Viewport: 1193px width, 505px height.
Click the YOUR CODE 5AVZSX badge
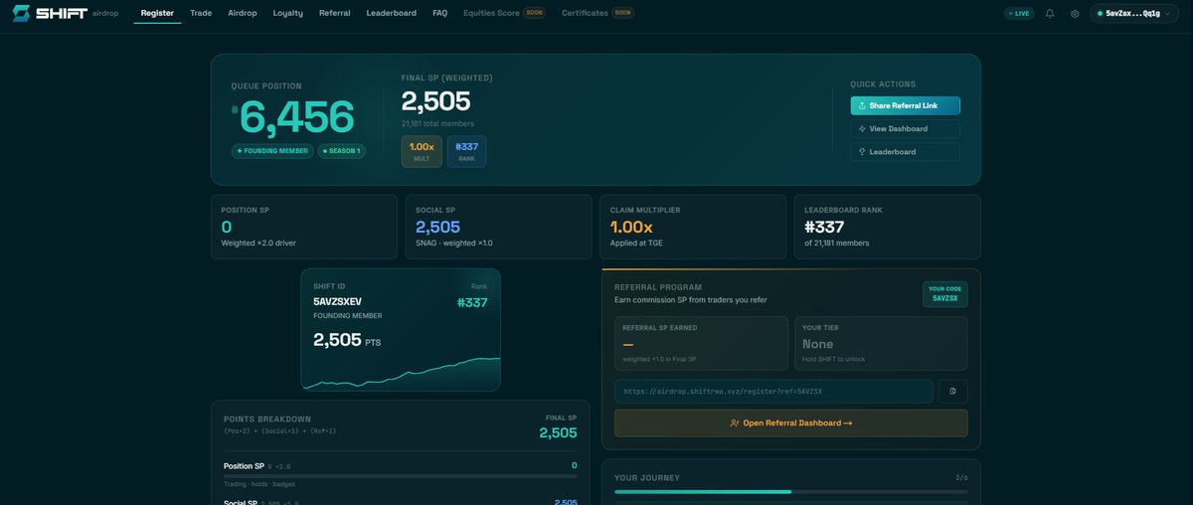coord(944,294)
